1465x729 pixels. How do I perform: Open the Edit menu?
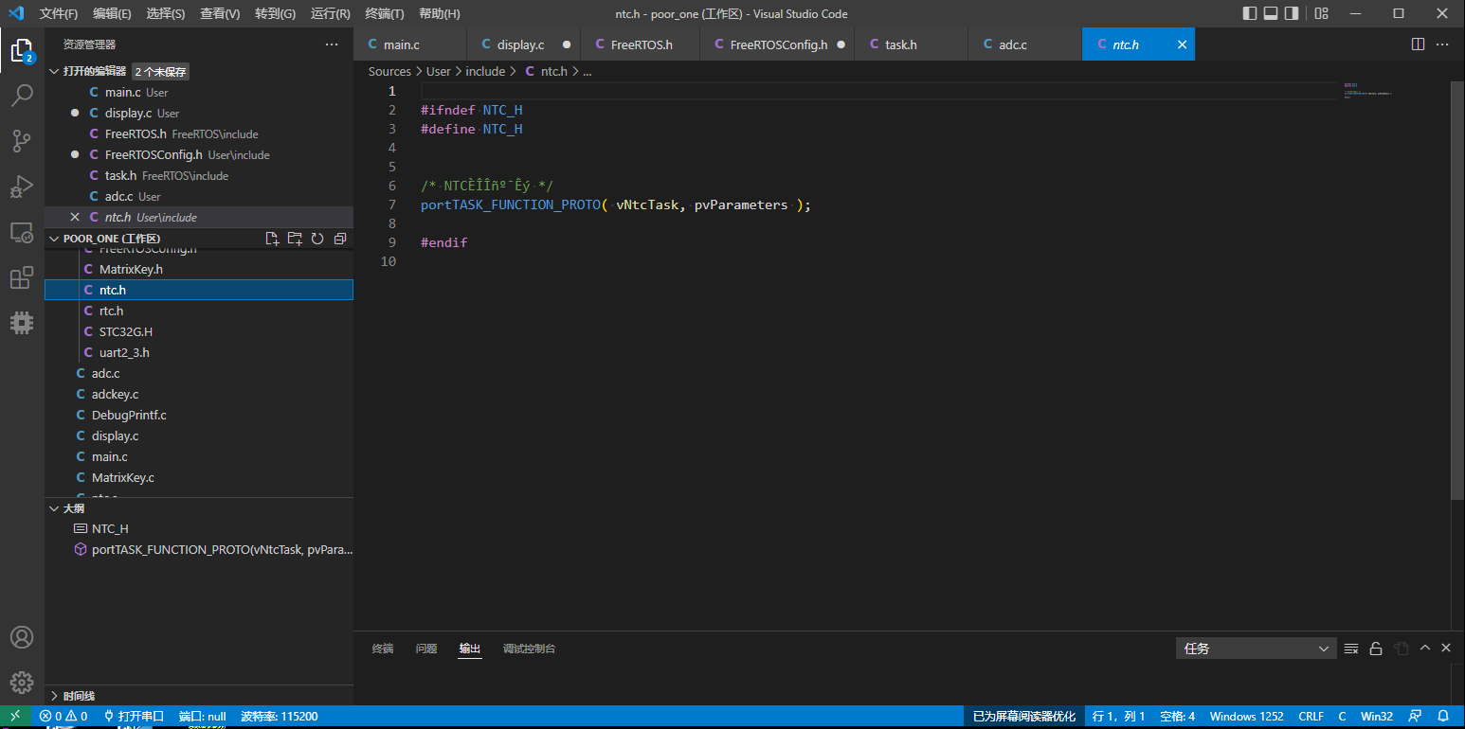(x=112, y=14)
